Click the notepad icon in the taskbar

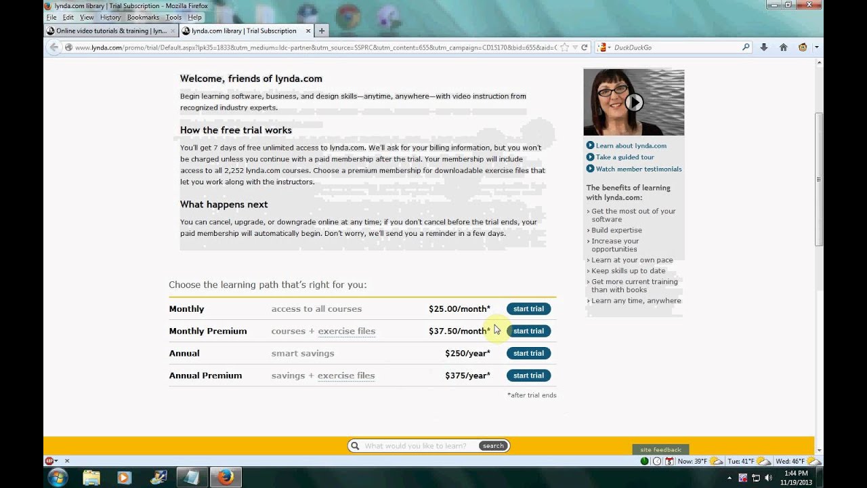coord(192,477)
